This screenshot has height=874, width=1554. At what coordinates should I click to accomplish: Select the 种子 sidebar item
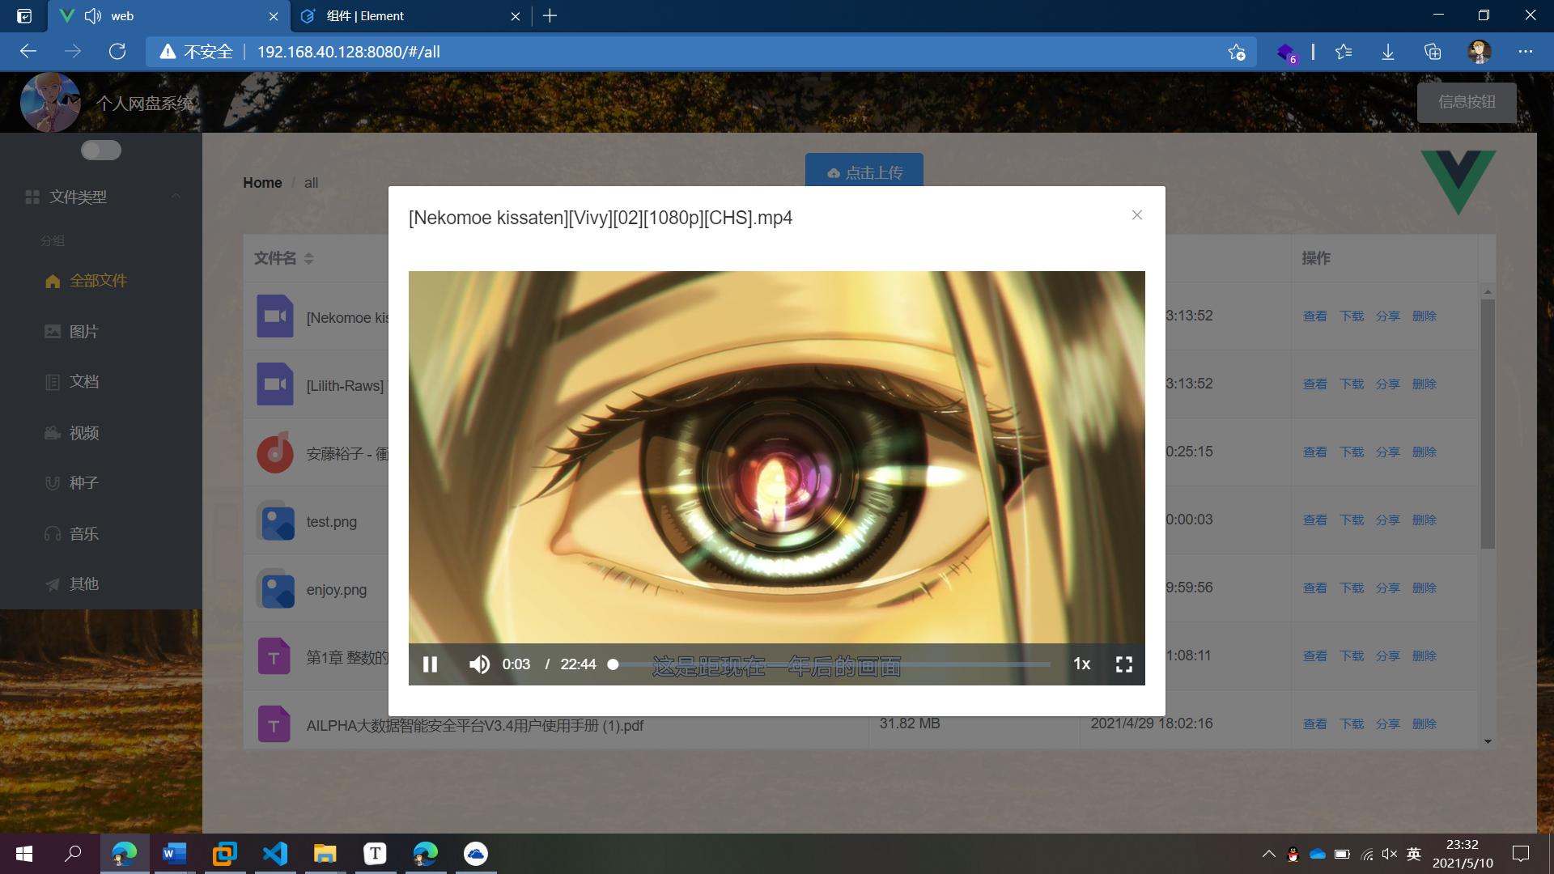pos(83,483)
